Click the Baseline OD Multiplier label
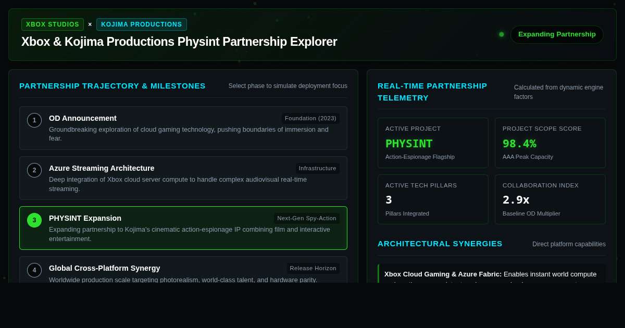This screenshot has width=625, height=328. click(x=531, y=213)
